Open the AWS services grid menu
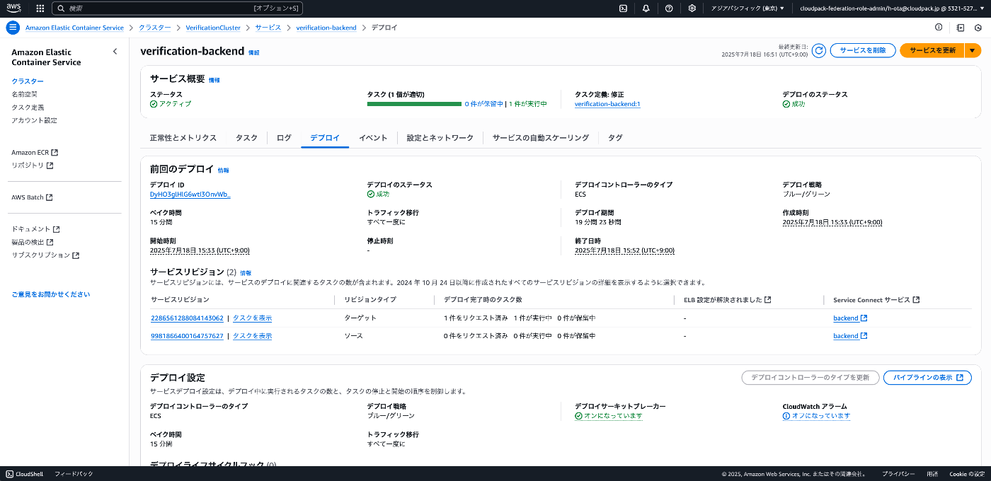The image size is (991, 481). click(x=40, y=8)
